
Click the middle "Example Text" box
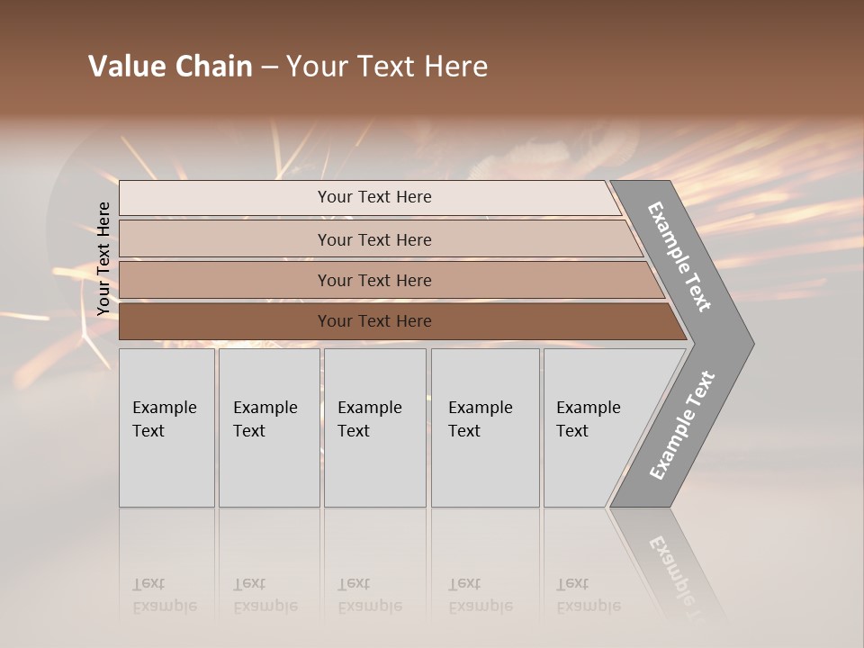[374, 427]
